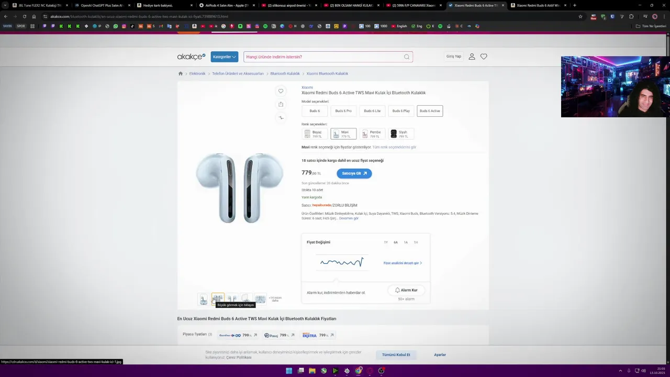Screen dimensions: 670x377
Task: Open Windows Start menu
Action: click(x=289, y=371)
